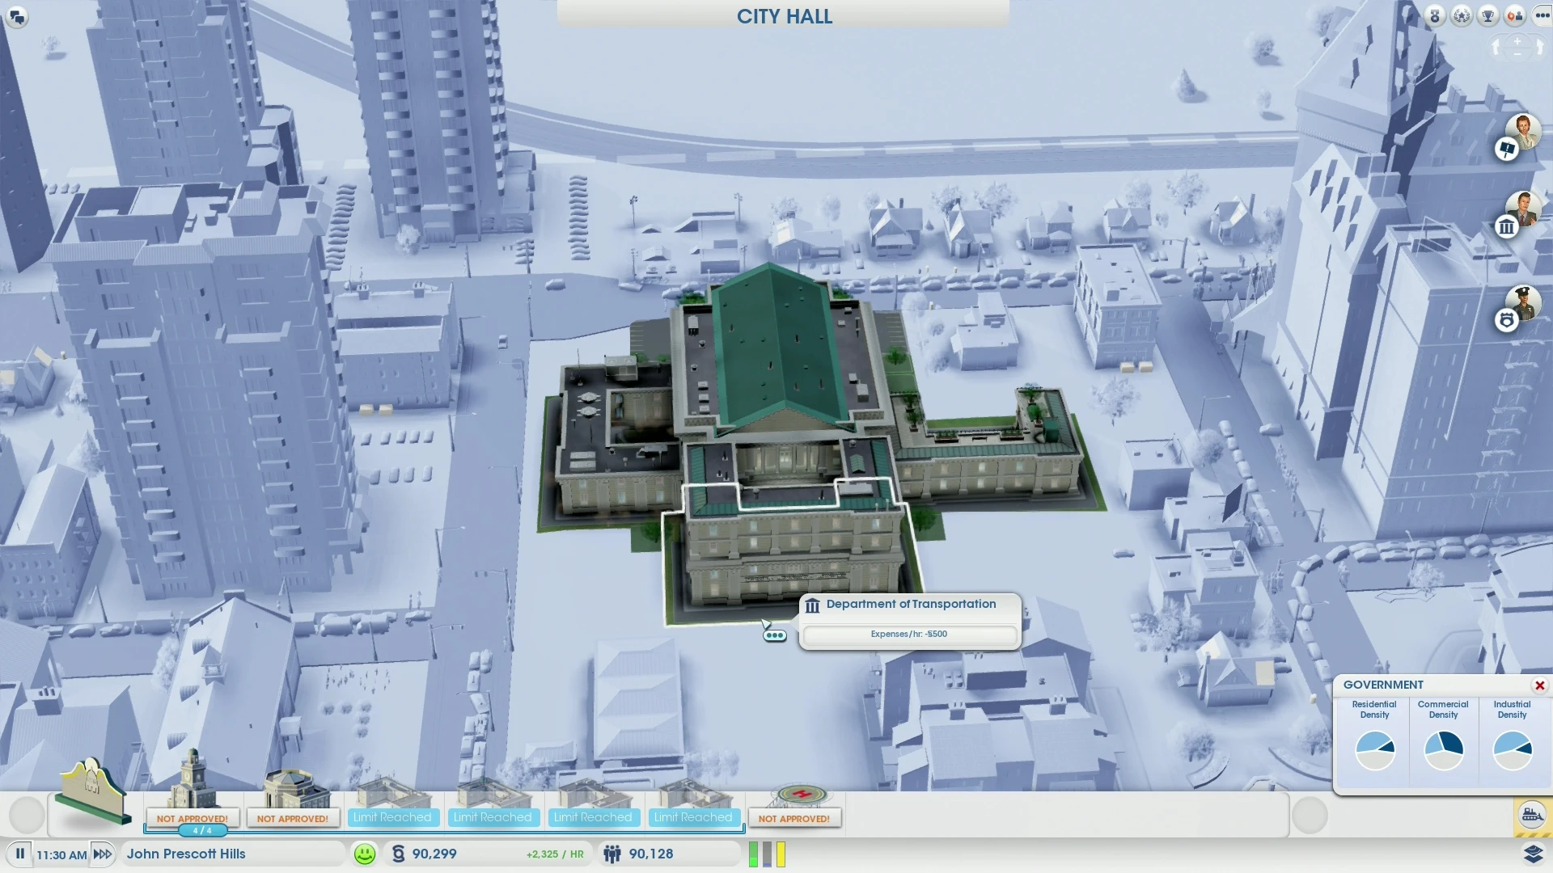
Task: Zoom the camera out with minus
Action: 1517,54
